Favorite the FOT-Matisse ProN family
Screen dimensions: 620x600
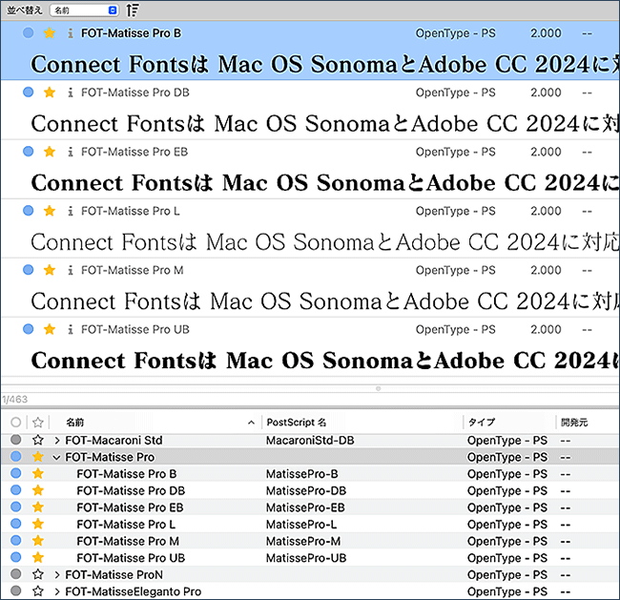38,574
